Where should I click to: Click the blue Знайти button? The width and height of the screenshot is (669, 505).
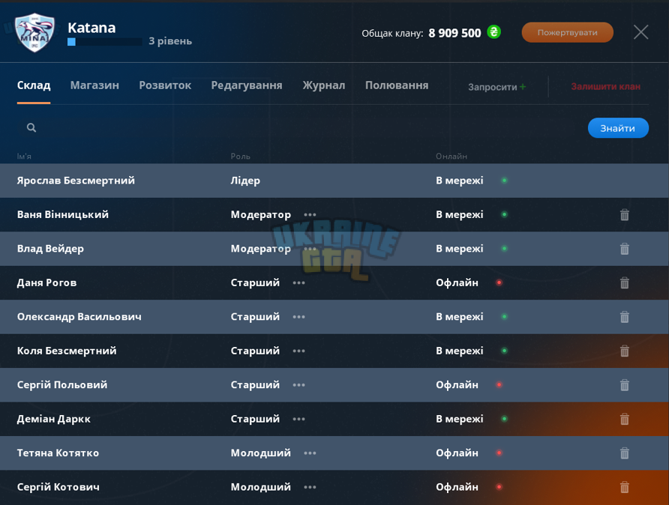tap(618, 128)
